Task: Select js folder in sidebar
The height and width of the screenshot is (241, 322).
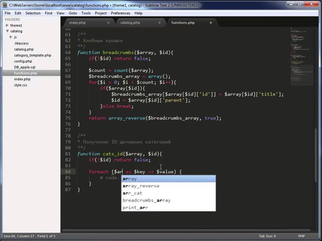Action: [15, 37]
